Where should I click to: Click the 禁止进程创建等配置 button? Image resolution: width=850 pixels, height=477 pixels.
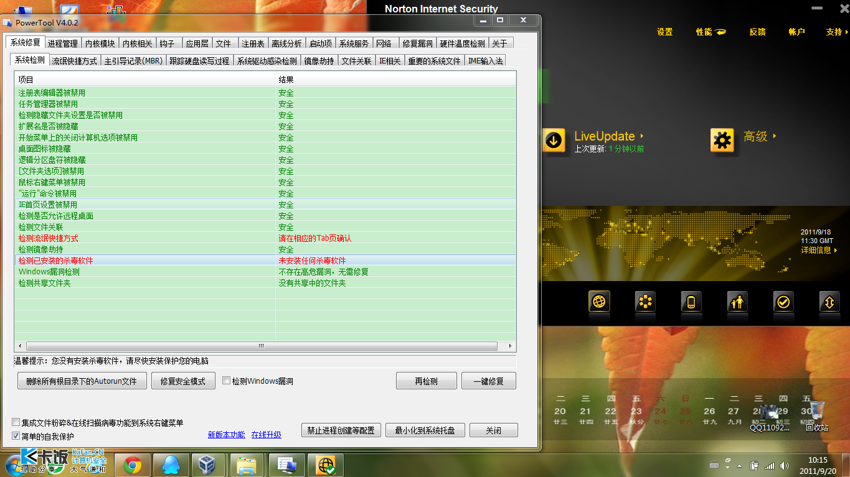pyautogui.click(x=341, y=430)
